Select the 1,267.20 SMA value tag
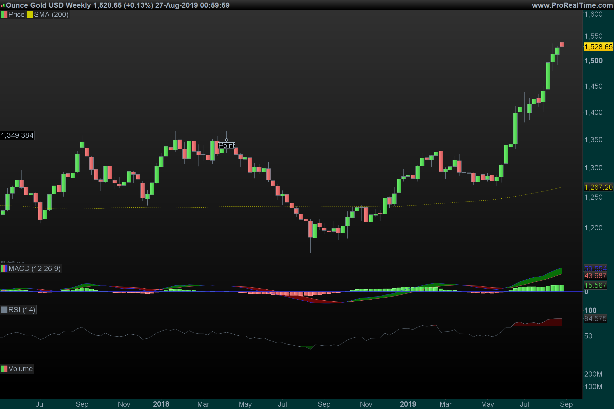Screen dimensions: 614x409 coord(598,187)
